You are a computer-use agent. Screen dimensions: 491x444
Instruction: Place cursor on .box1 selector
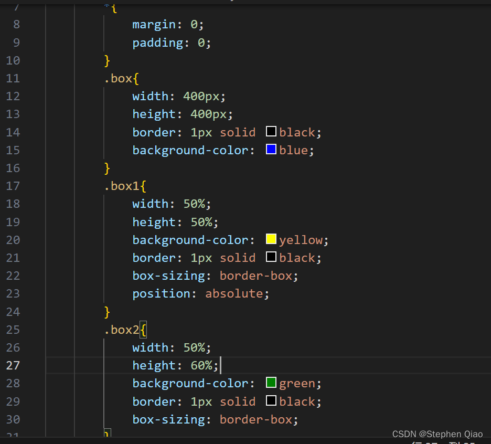(x=122, y=186)
